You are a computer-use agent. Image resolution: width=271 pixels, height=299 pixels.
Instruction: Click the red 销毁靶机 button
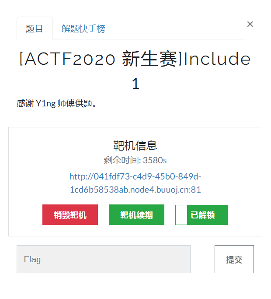click(x=70, y=215)
